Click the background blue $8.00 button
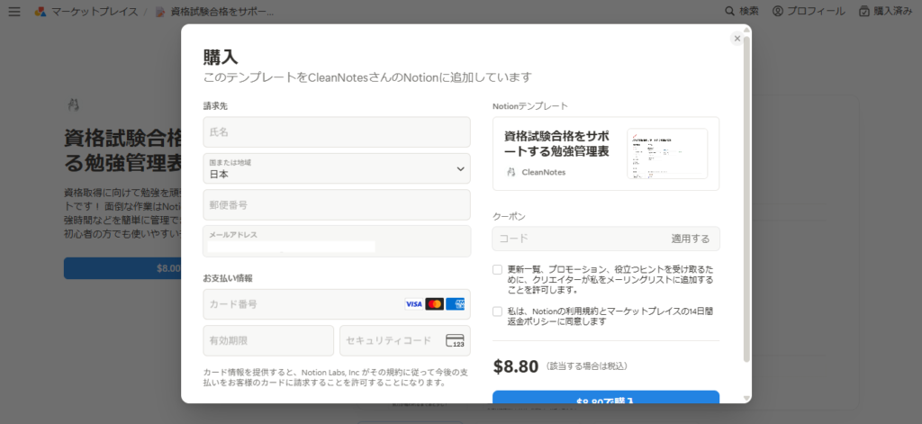This screenshot has width=922, height=424. click(122, 268)
